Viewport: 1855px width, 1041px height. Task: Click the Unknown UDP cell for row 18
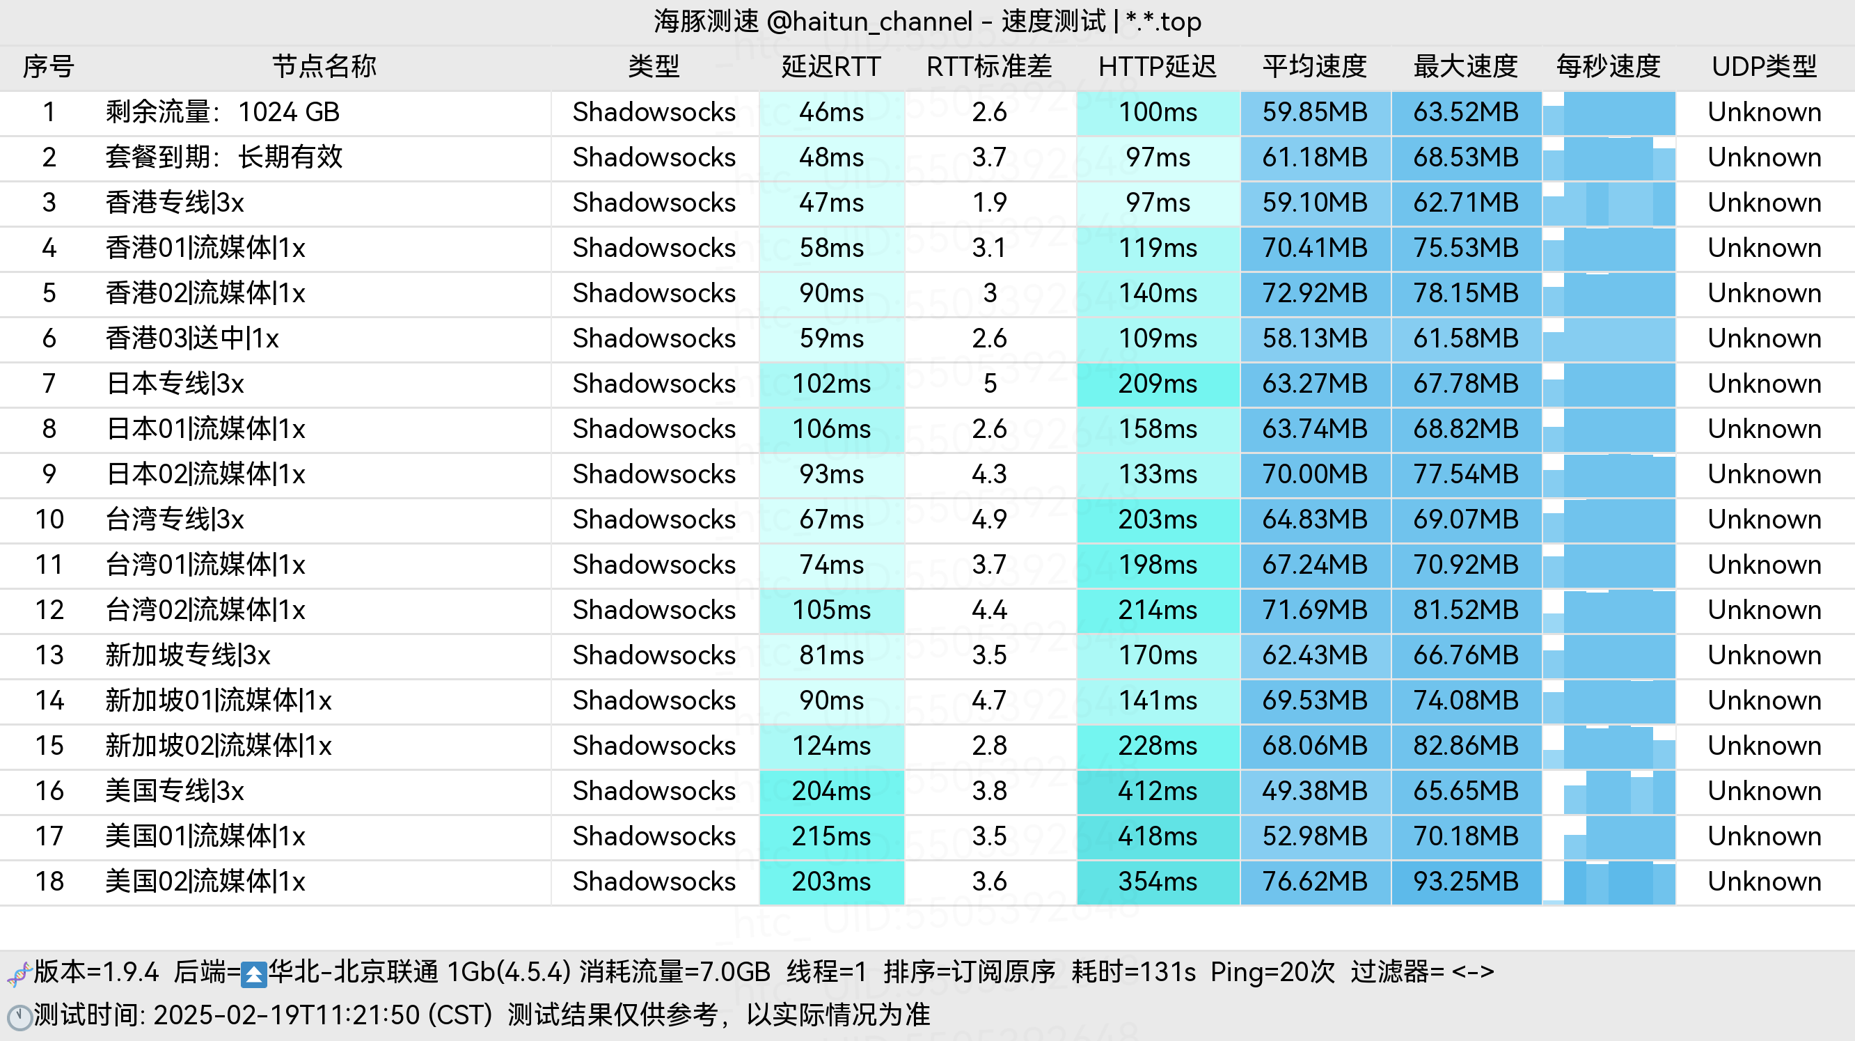tap(1765, 881)
